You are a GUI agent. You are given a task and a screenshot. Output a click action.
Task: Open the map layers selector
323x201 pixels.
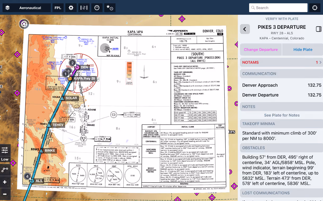point(7,8)
